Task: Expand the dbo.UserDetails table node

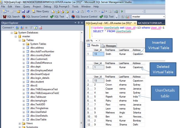Action: [x=24, y=116]
